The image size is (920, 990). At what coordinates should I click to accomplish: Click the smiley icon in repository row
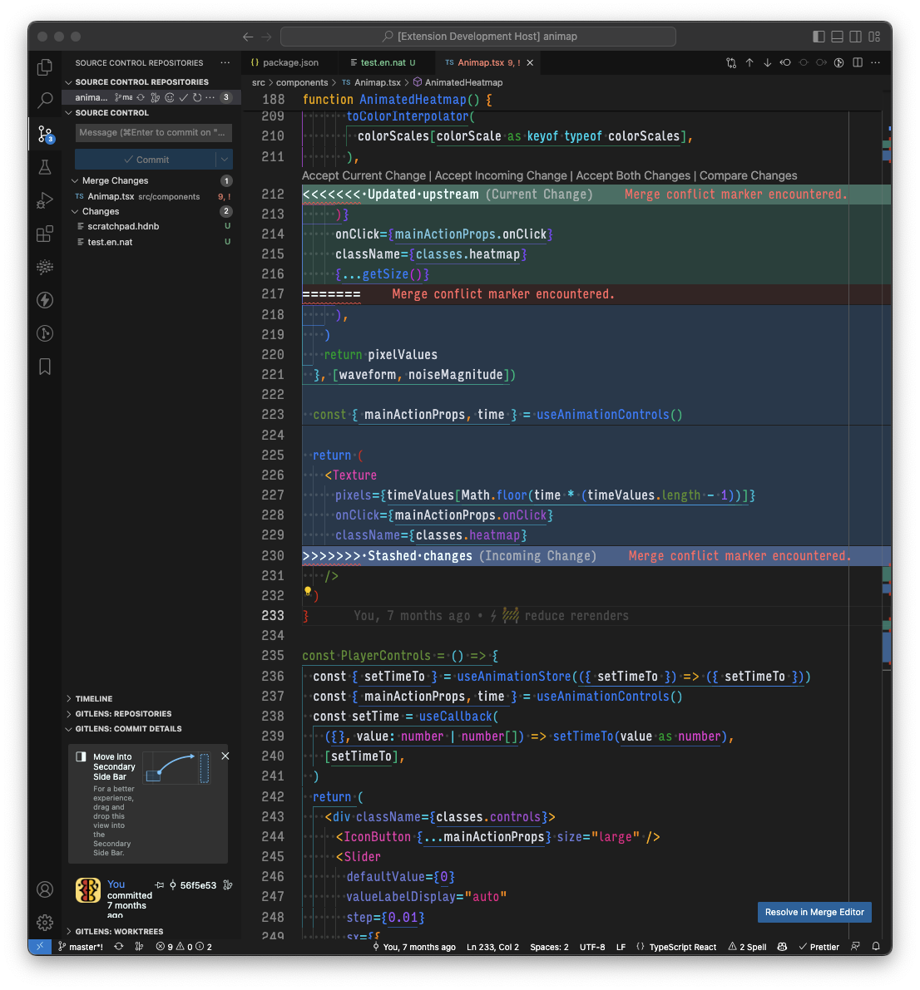pos(170,97)
